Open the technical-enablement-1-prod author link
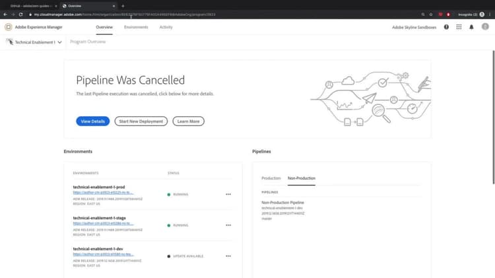Viewport: 495px width, 278px height. point(103,192)
